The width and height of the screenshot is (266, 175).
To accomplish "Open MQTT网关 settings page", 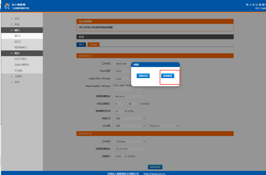I will tap(21, 59).
